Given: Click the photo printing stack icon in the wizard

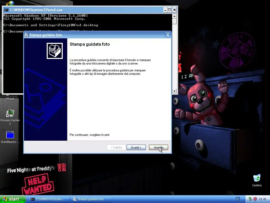Looking at the screenshot, I should tap(55, 51).
